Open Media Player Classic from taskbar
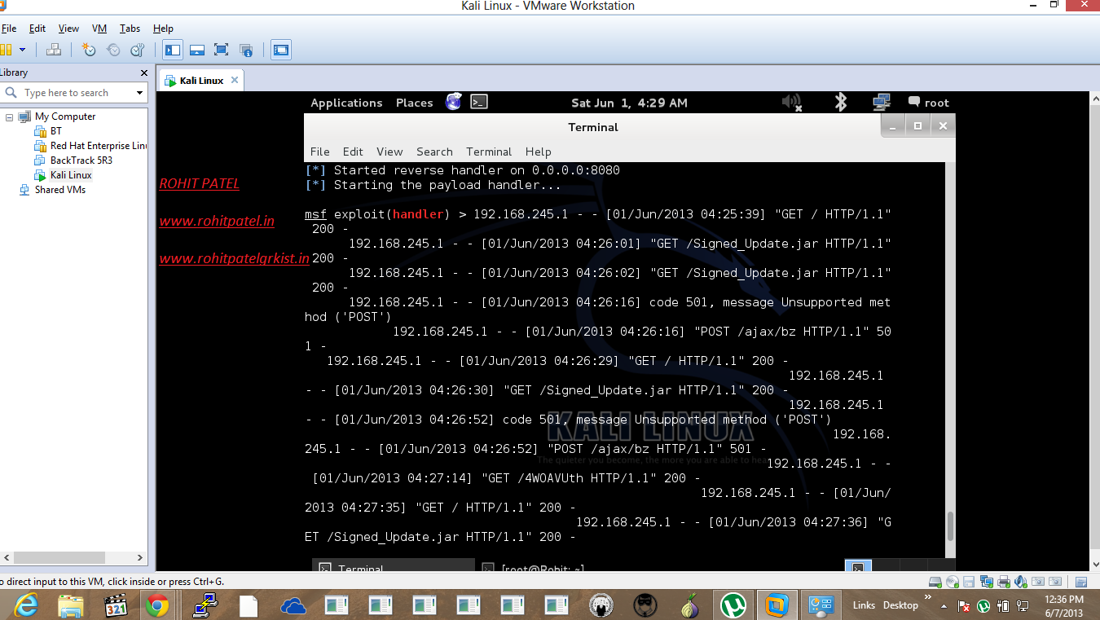The image size is (1100, 620). (x=117, y=605)
